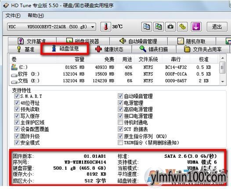Click the volume list scroll down arrow

[223, 81]
